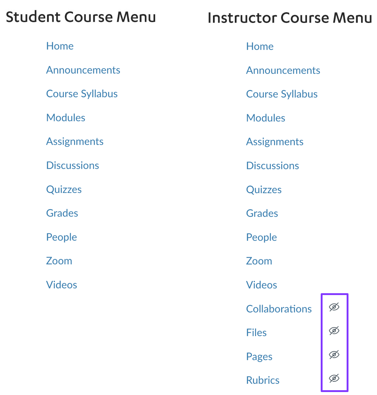Go to Assignments in the Student menu
The height and width of the screenshot is (395, 377).
(x=74, y=141)
